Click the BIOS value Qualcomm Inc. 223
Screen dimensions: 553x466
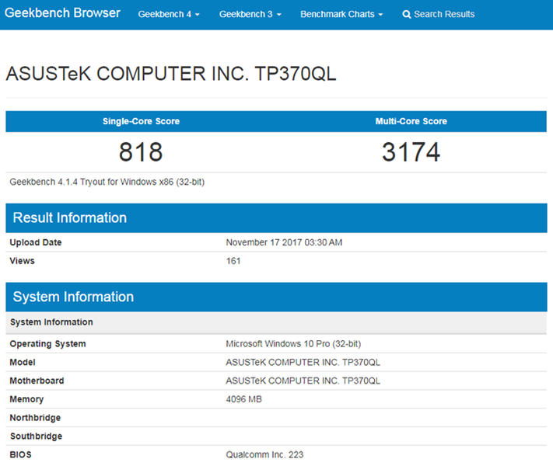click(x=264, y=454)
